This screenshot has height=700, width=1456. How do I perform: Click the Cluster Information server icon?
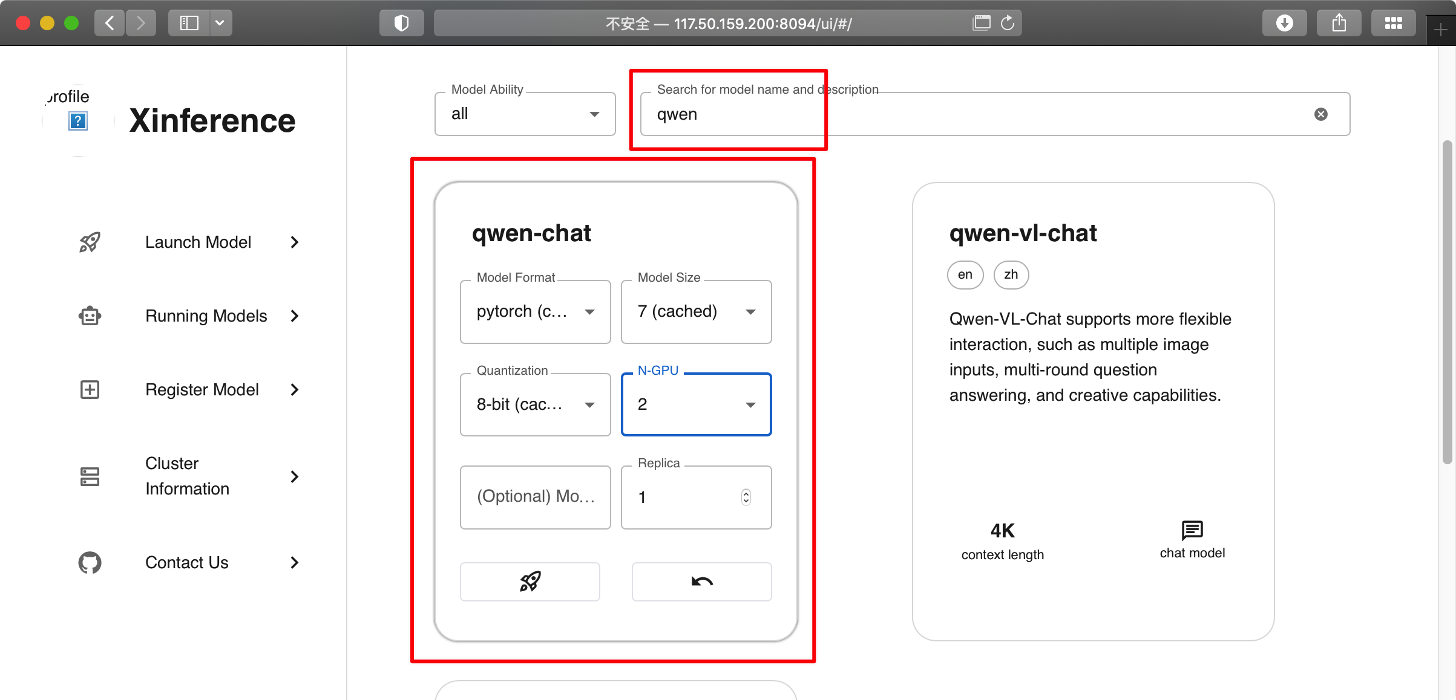click(89, 476)
